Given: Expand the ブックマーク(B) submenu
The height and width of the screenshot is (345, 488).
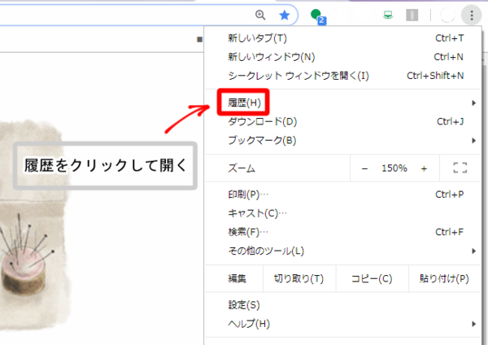Looking at the screenshot, I should (262, 140).
